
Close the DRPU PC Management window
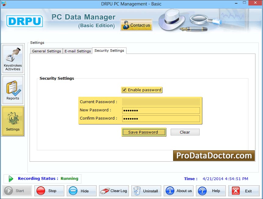click(255, 3)
